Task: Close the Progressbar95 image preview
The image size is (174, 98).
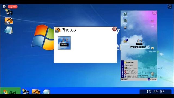Action: 154,13
